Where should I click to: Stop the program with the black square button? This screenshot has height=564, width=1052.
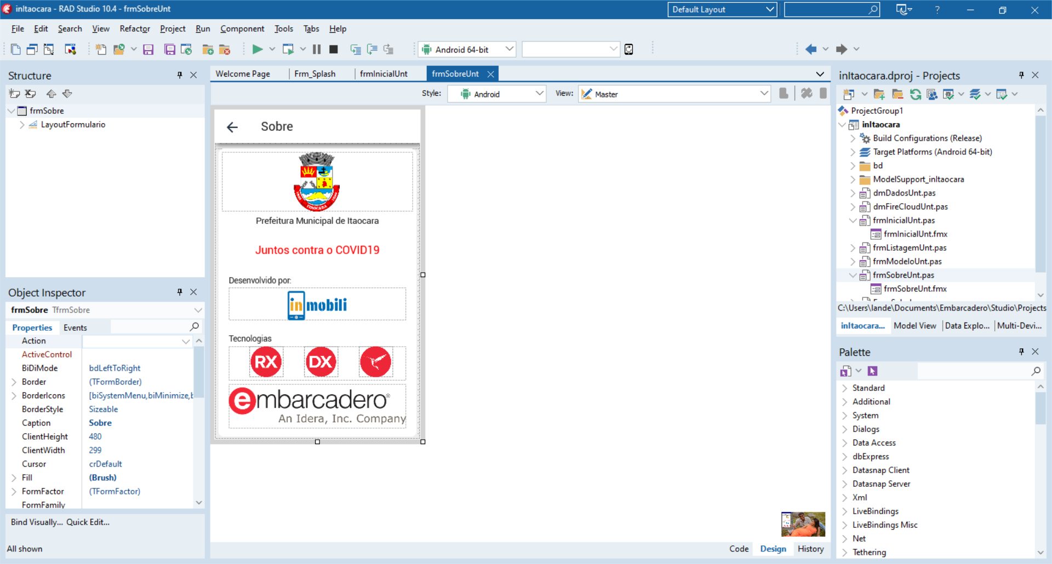[333, 49]
